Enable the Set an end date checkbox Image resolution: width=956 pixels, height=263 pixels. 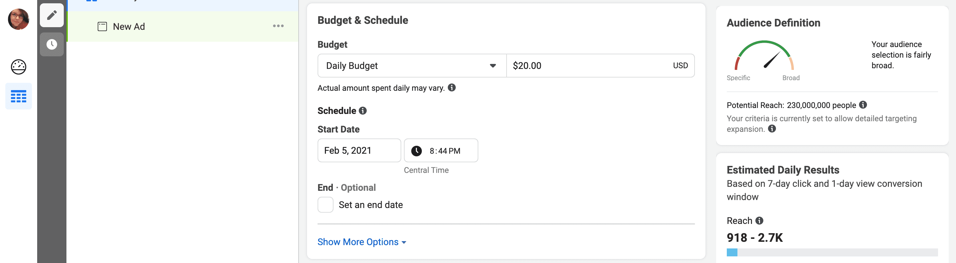point(326,205)
